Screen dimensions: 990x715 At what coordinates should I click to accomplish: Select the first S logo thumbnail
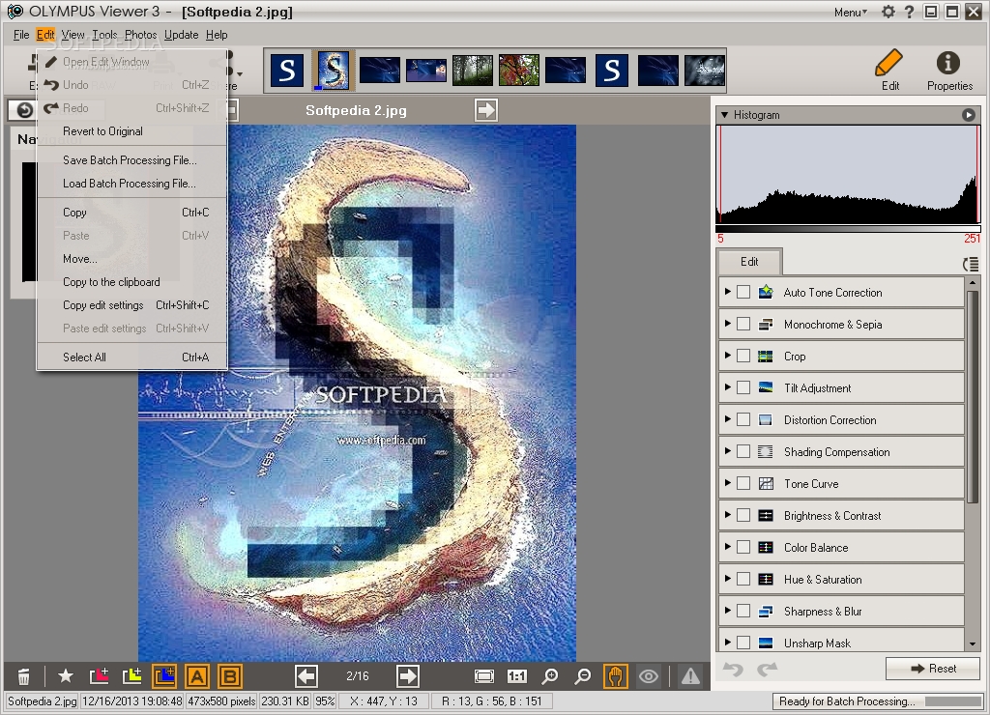coord(287,70)
